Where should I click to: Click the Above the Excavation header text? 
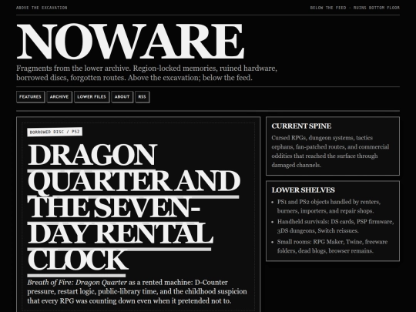pos(42,8)
